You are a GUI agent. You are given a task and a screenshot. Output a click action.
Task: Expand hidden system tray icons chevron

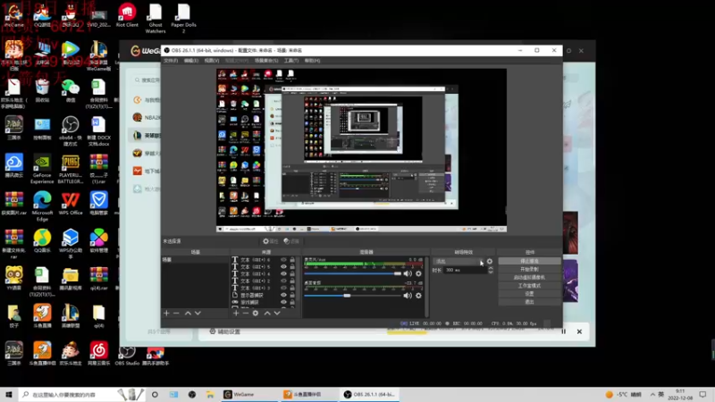click(x=652, y=394)
